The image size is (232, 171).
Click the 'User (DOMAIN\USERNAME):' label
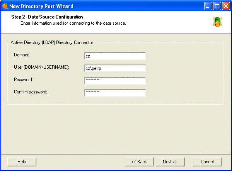(x=42, y=67)
